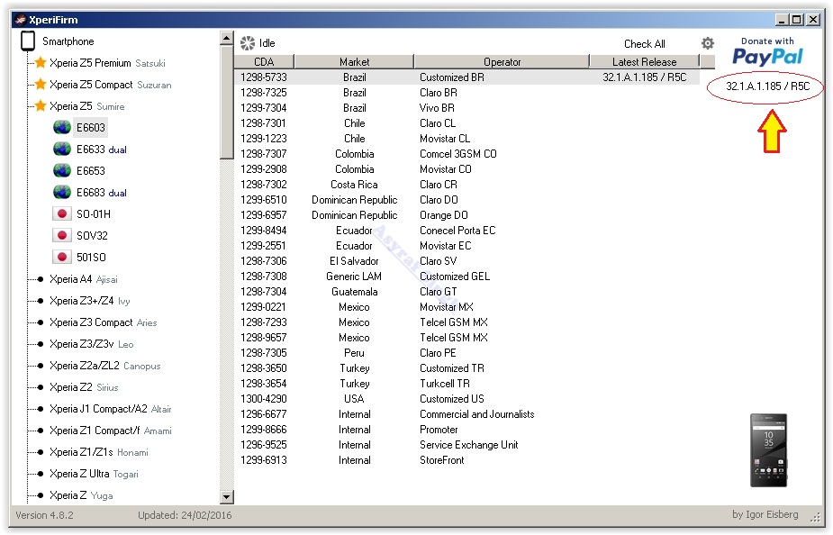
Task: Expand the Xperia Z3/Z3v Leo node
Action: pyautogui.click(x=40, y=344)
